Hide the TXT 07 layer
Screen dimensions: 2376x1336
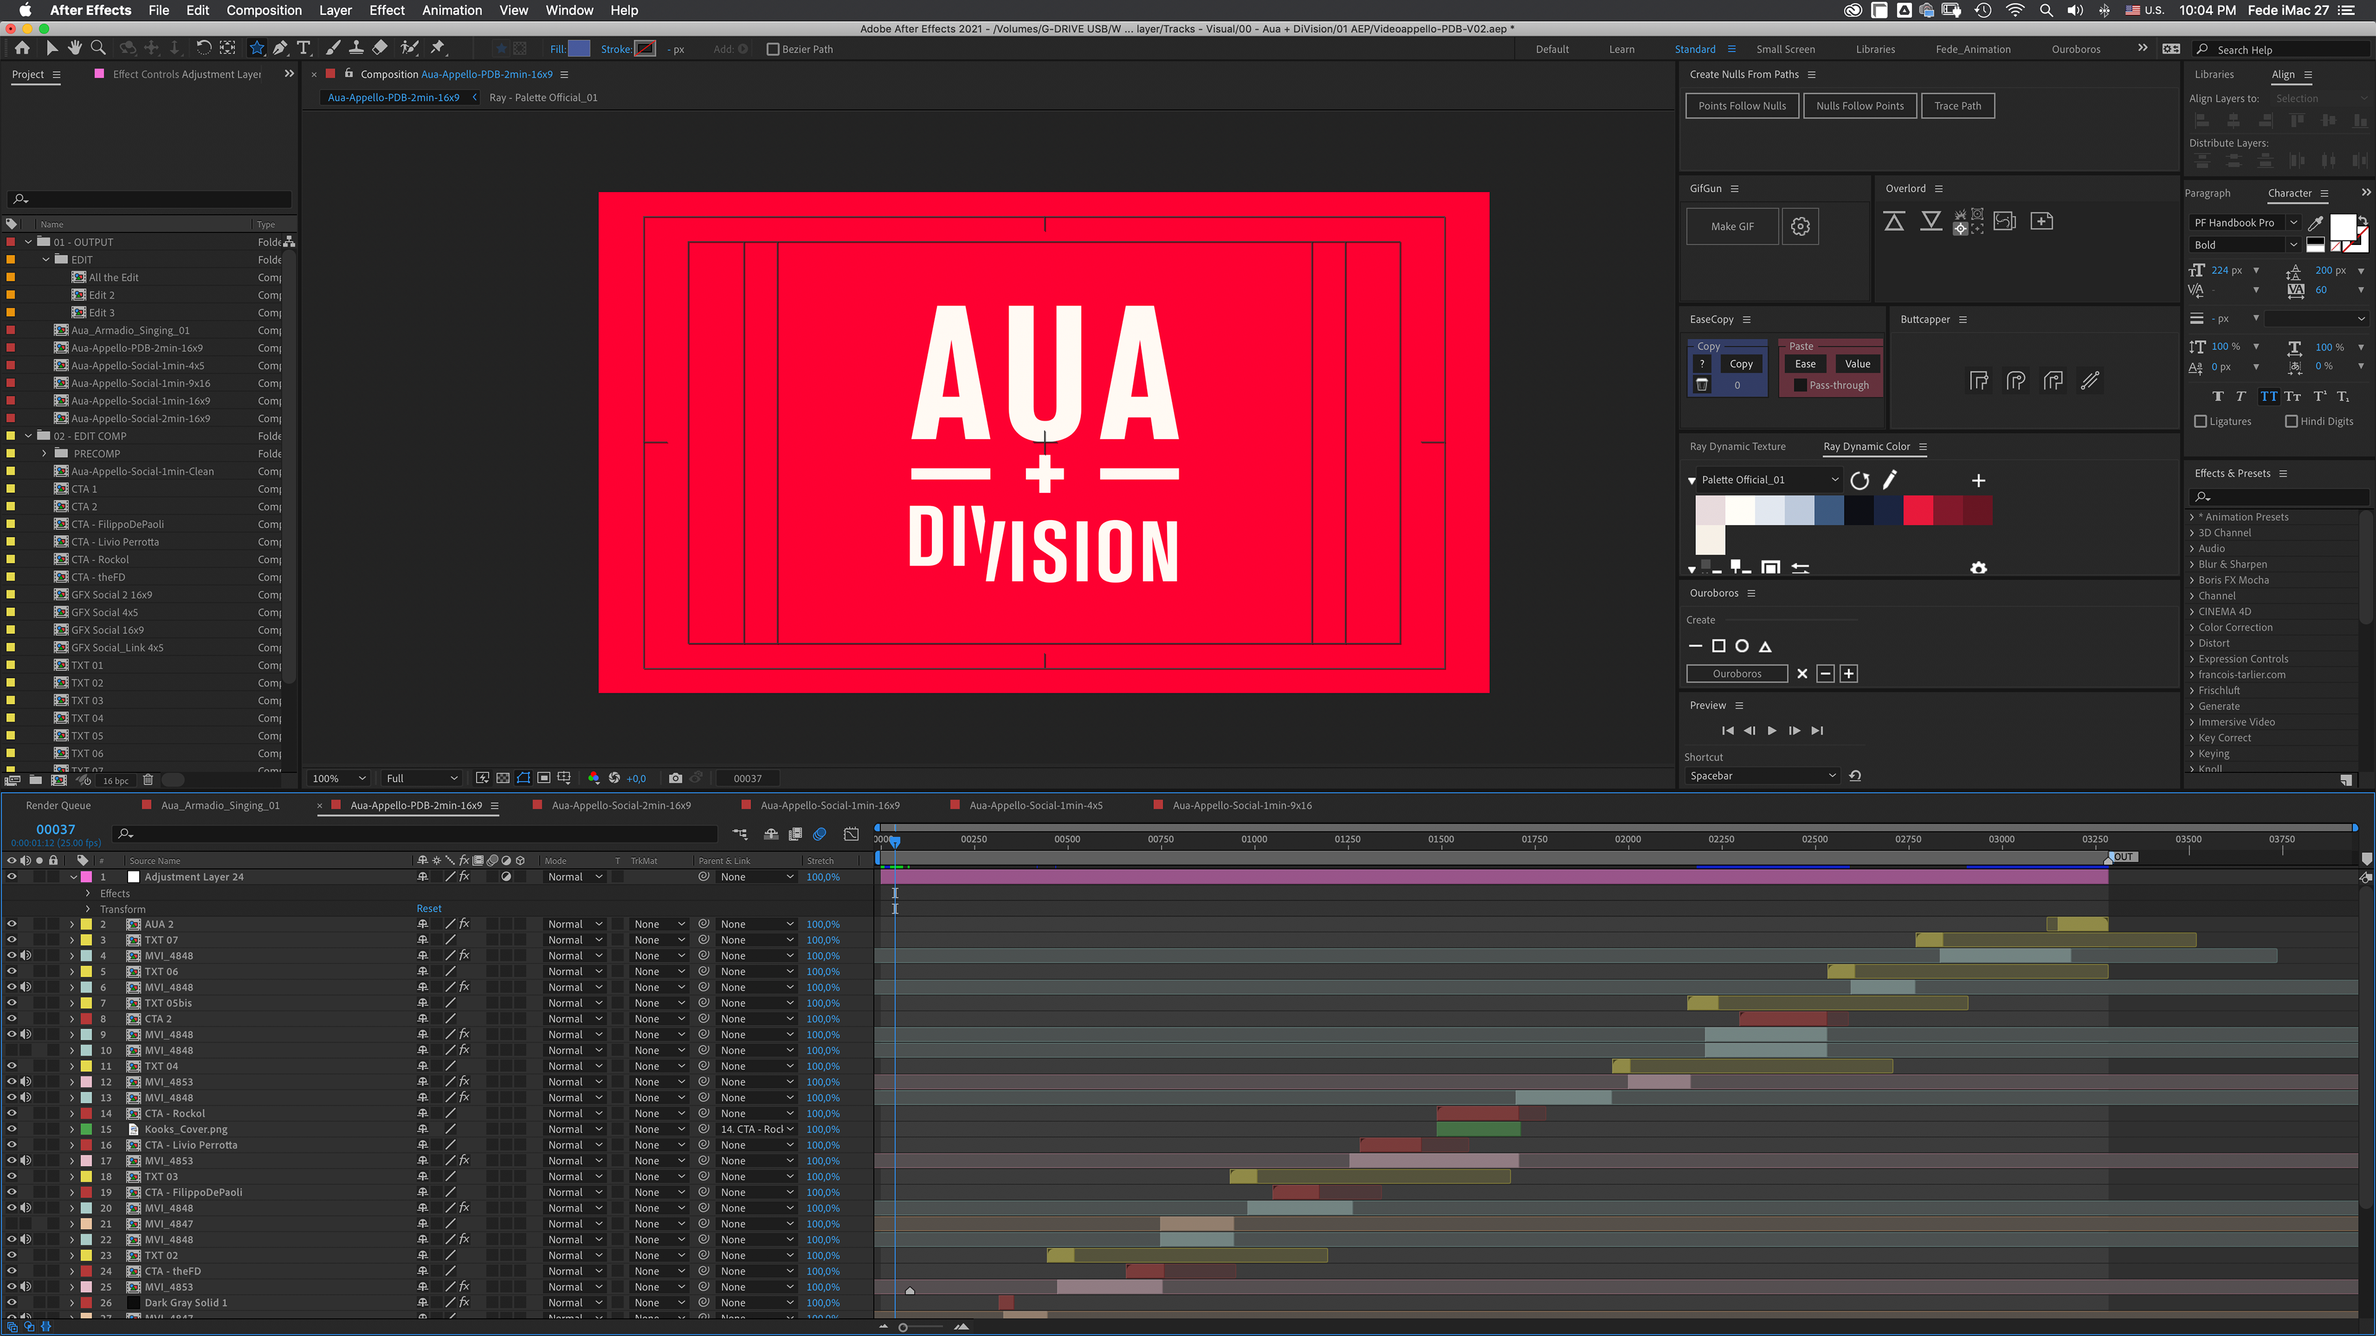(12, 940)
